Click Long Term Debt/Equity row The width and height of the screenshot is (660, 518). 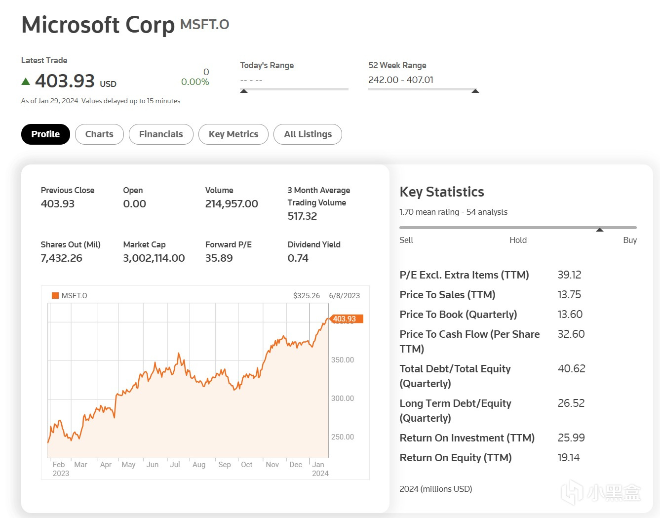pyautogui.click(x=518, y=410)
